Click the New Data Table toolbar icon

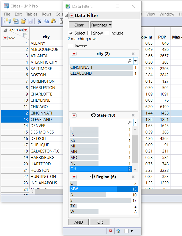8,21
